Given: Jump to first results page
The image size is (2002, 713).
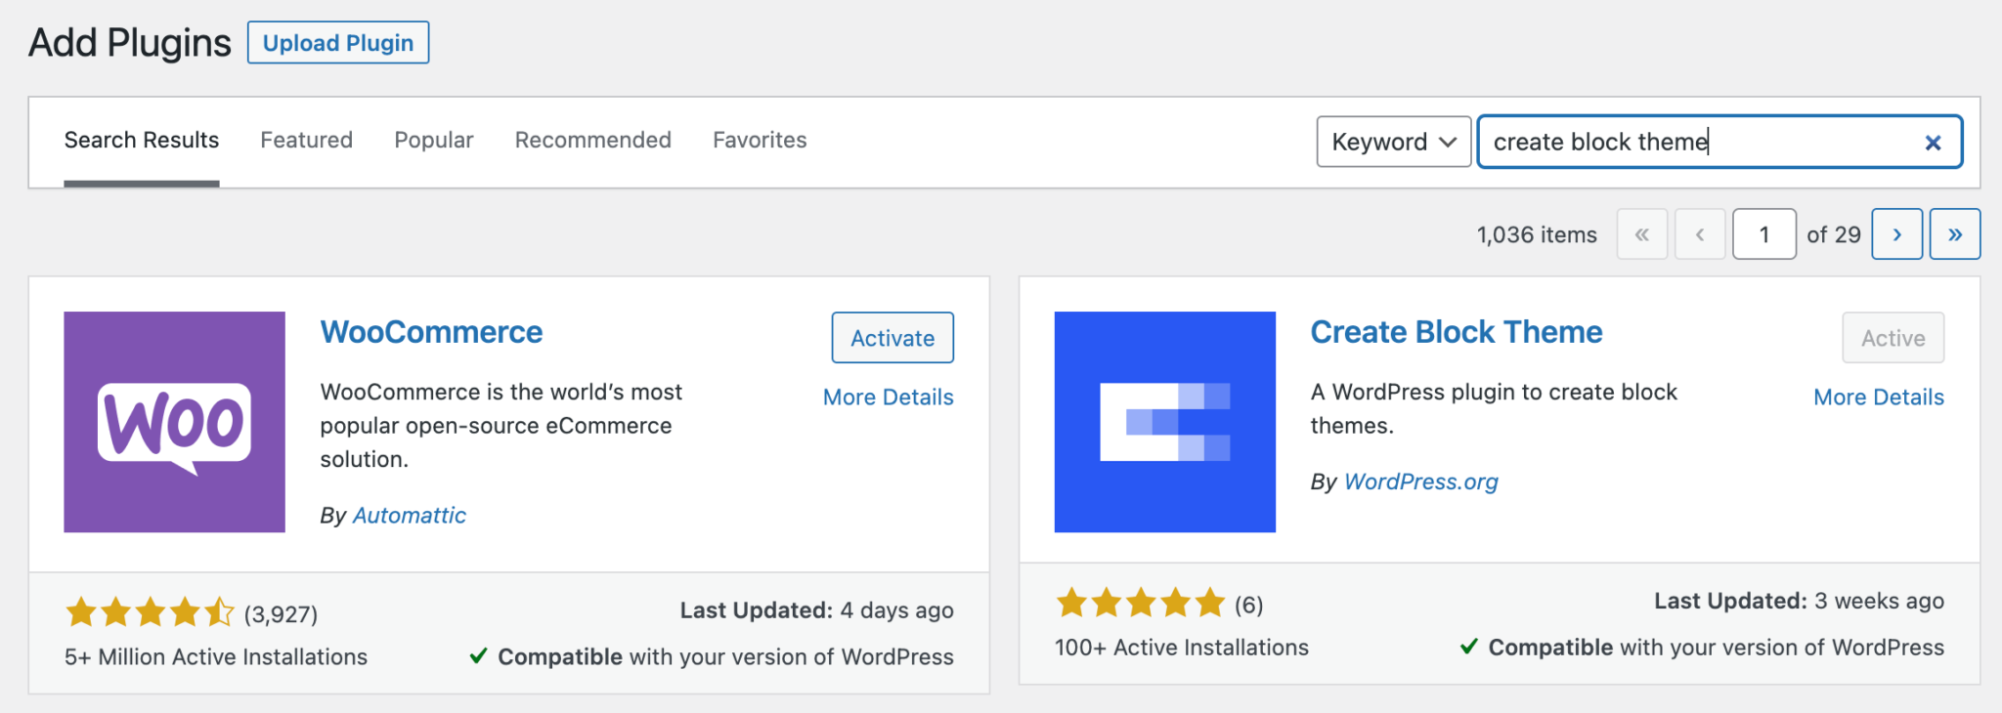Looking at the screenshot, I should pos(1642,234).
